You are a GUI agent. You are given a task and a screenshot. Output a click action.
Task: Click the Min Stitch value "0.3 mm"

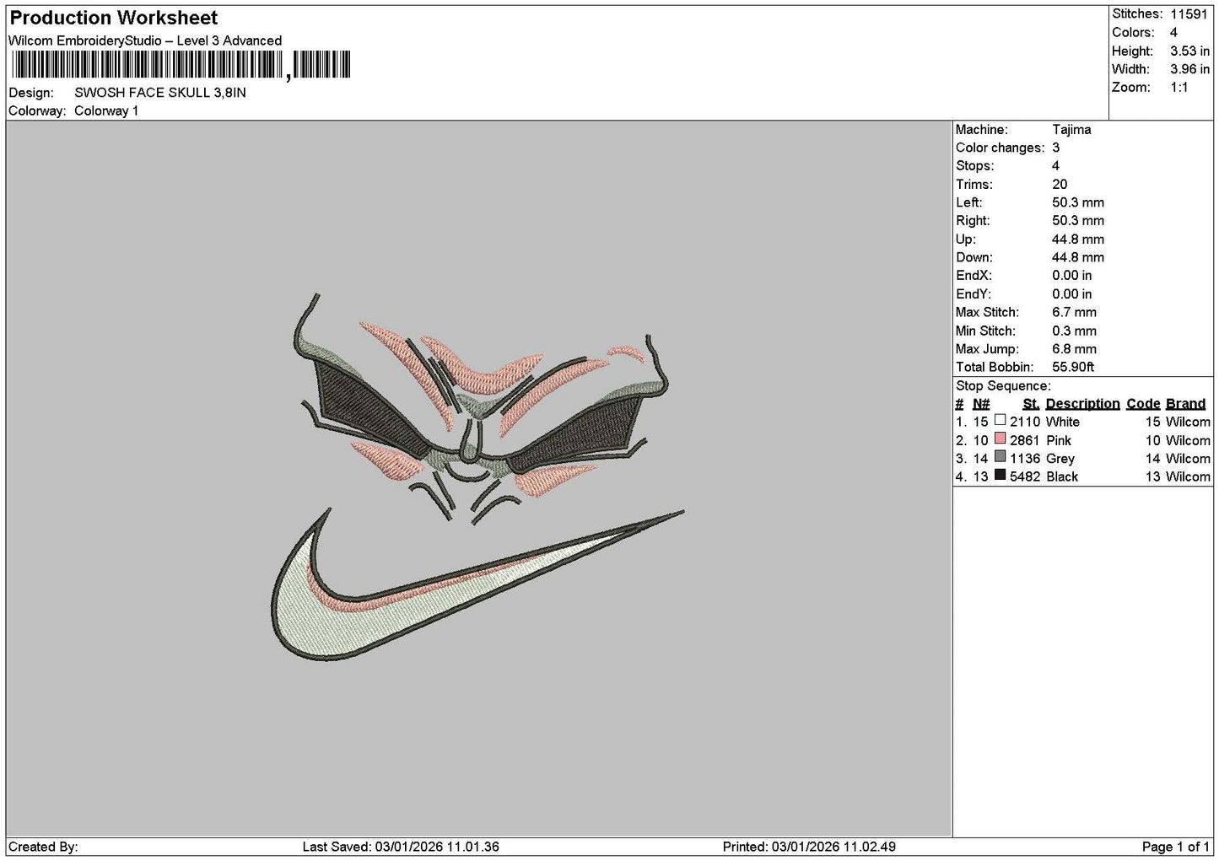pyautogui.click(x=1074, y=331)
